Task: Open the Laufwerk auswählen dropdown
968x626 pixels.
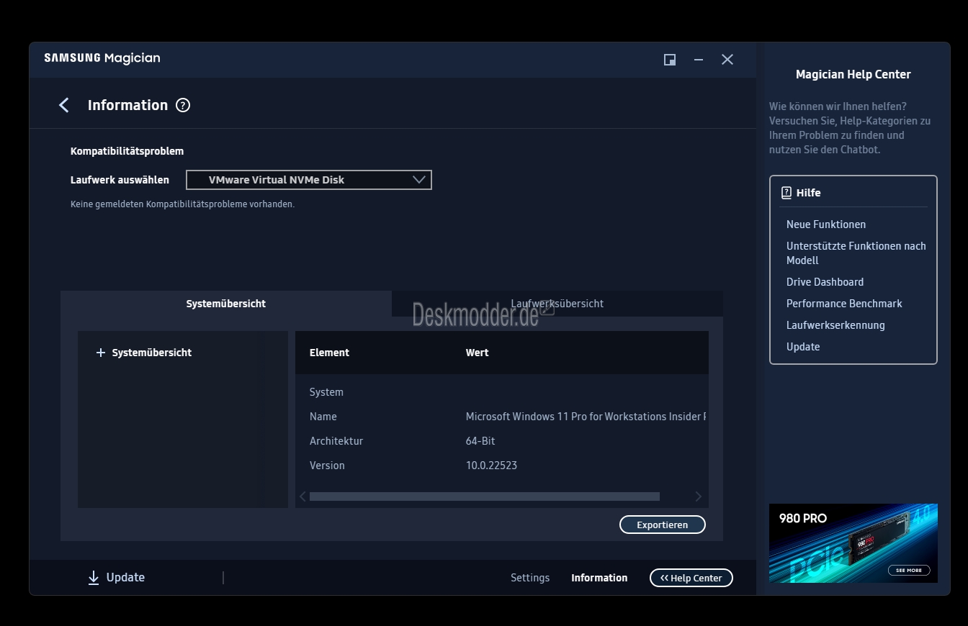Action: (x=309, y=180)
